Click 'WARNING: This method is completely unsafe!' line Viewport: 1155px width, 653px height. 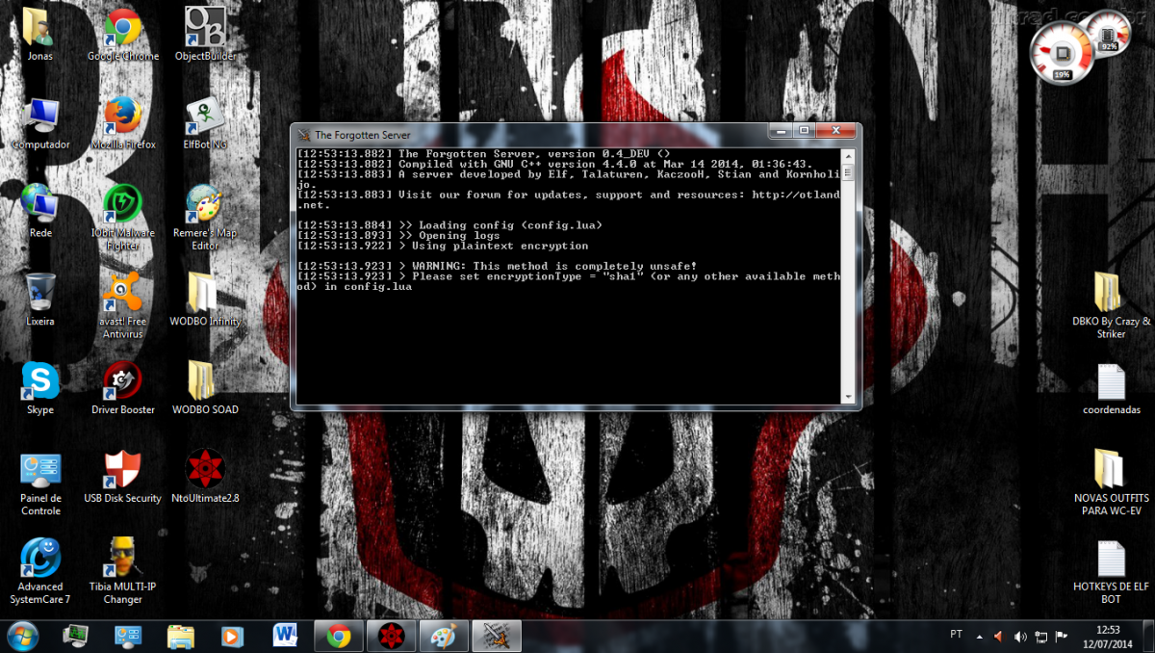click(497, 266)
